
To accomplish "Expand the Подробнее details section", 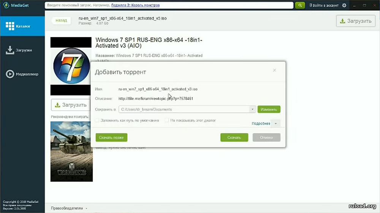I will coord(266,124).
